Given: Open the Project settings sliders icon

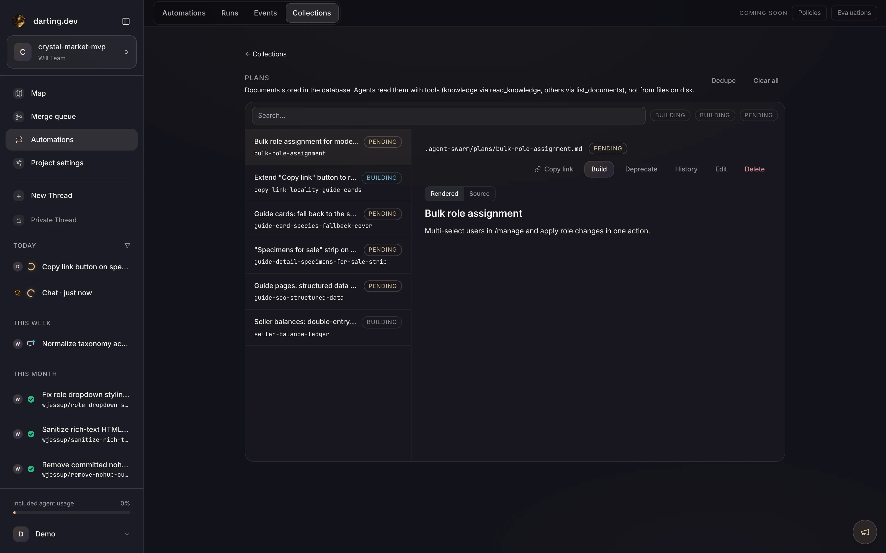Looking at the screenshot, I should pyautogui.click(x=19, y=163).
